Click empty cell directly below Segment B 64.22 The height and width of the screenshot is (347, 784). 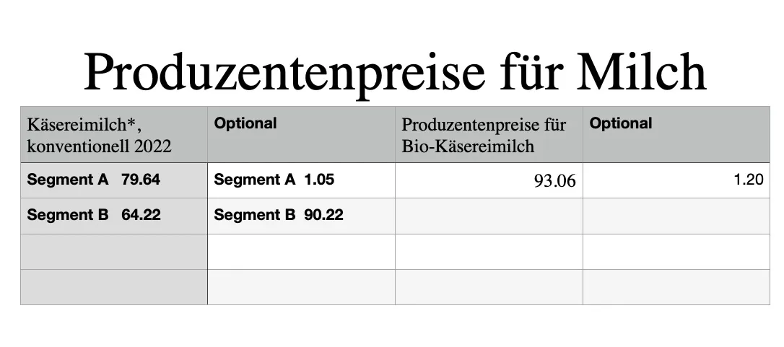click(x=113, y=251)
